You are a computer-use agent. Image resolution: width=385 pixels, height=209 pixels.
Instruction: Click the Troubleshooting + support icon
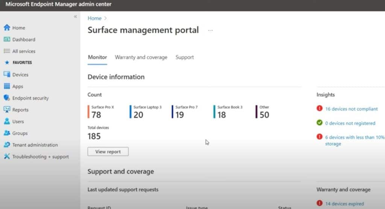pos(7,156)
